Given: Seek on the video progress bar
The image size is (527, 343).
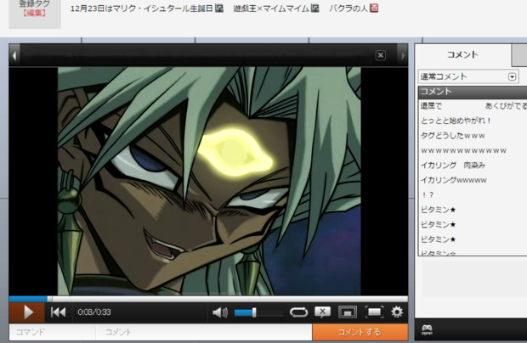Looking at the screenshot, I should tap(208, 299).
